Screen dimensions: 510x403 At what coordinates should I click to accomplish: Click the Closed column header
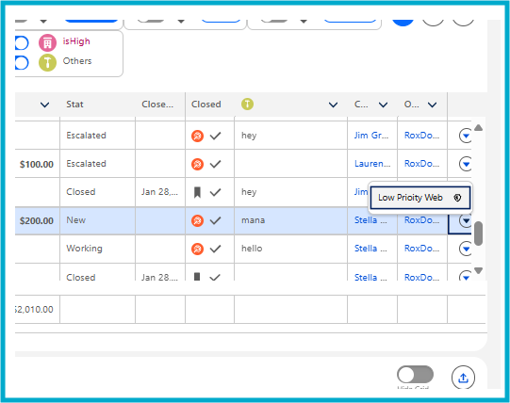206,105
